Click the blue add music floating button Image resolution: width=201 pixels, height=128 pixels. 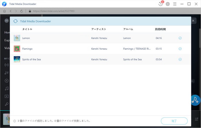195,100
